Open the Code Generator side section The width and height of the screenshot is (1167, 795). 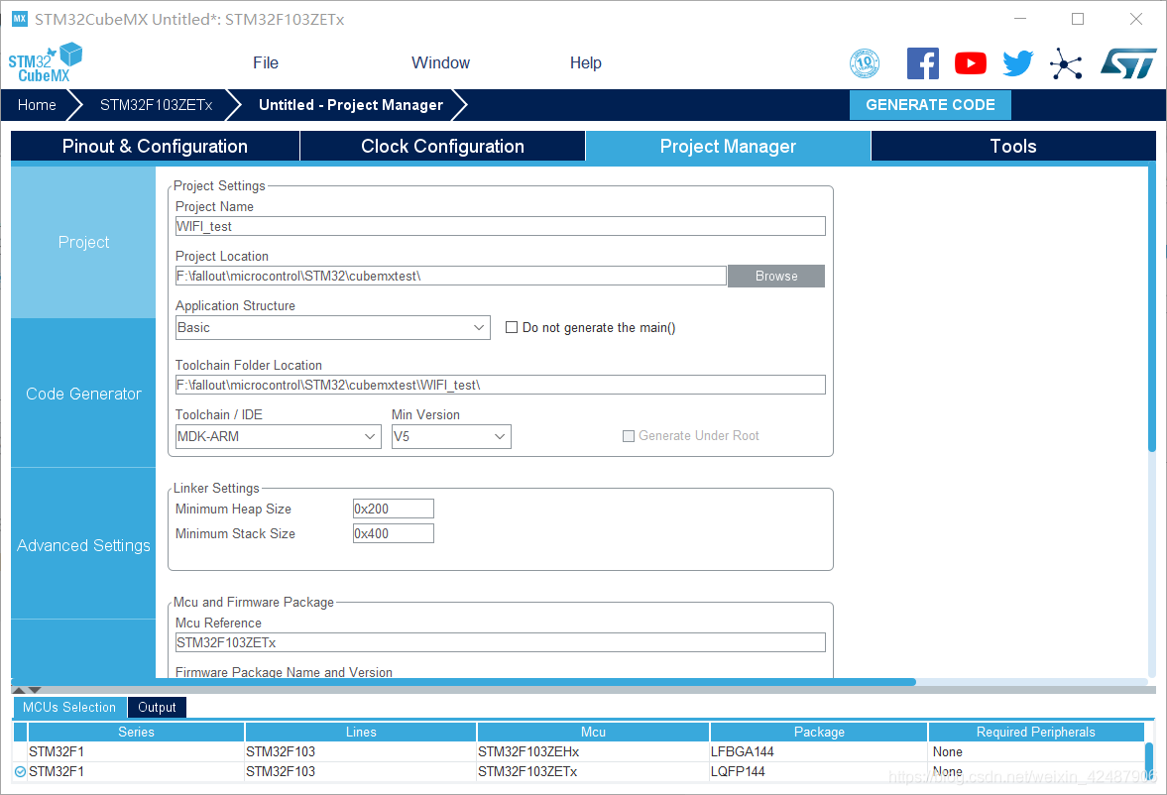point(83,394)
